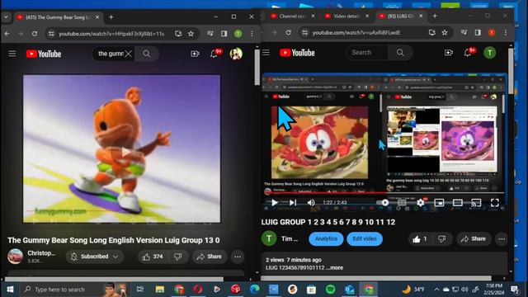Open more actions for Gummy Bear video
This screenshot has height=297, width=528.
point(238,257)
